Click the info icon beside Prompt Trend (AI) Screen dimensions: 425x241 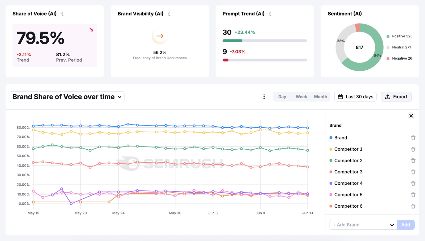(270, 14)
